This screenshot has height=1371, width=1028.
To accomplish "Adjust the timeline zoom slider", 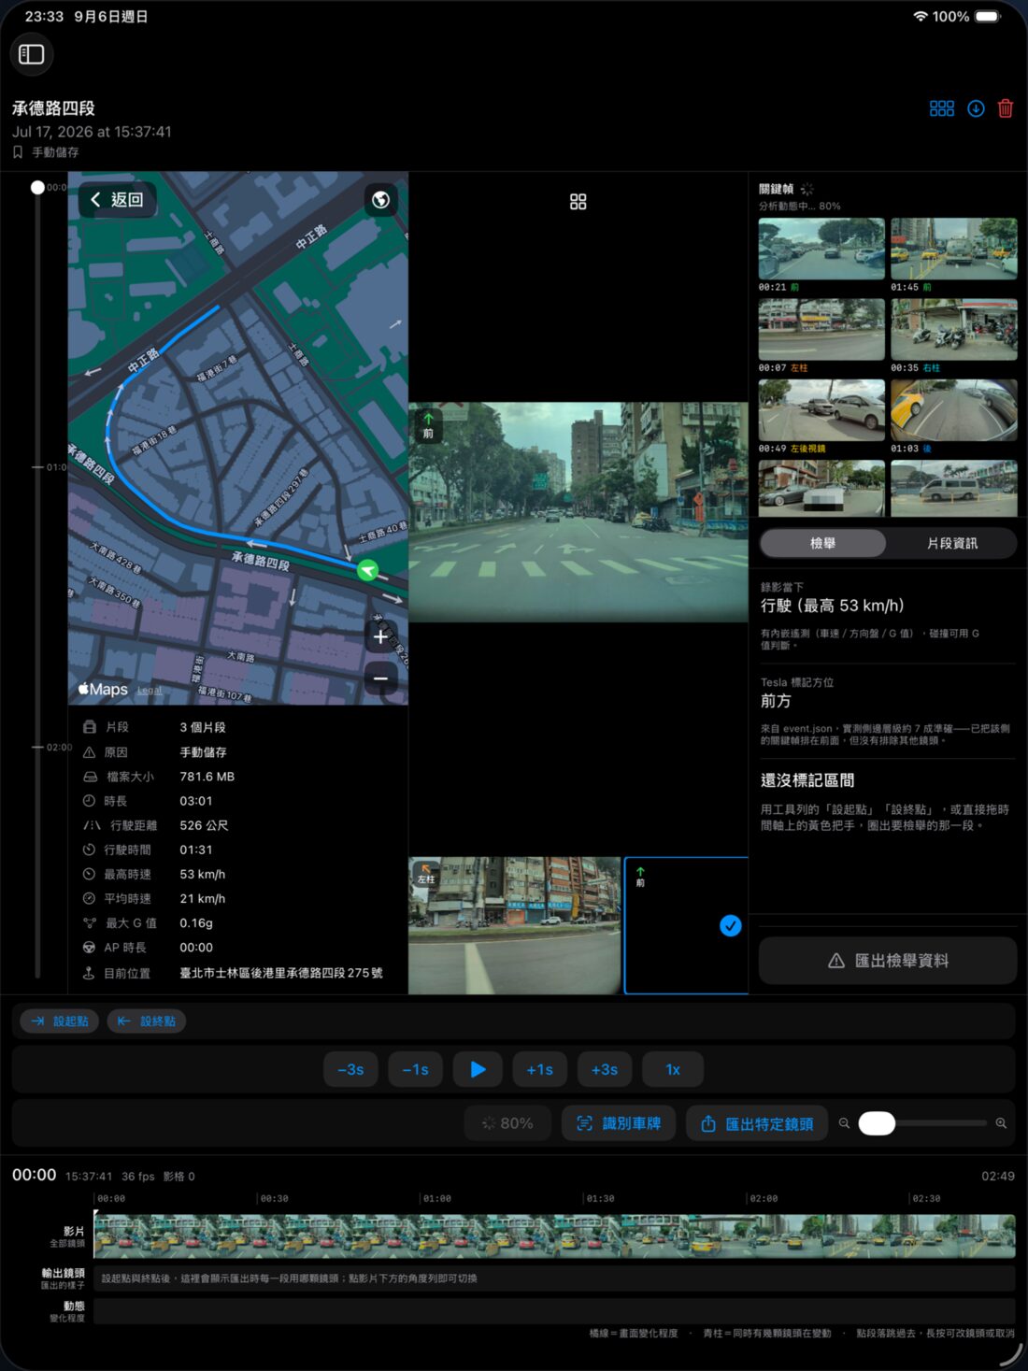I will (922, 1123).
